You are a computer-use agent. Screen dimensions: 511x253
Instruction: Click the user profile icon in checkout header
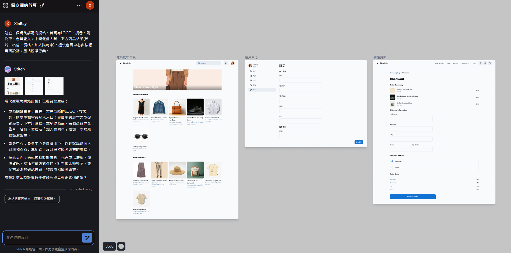pyautogui.click(x=485, y=63)
